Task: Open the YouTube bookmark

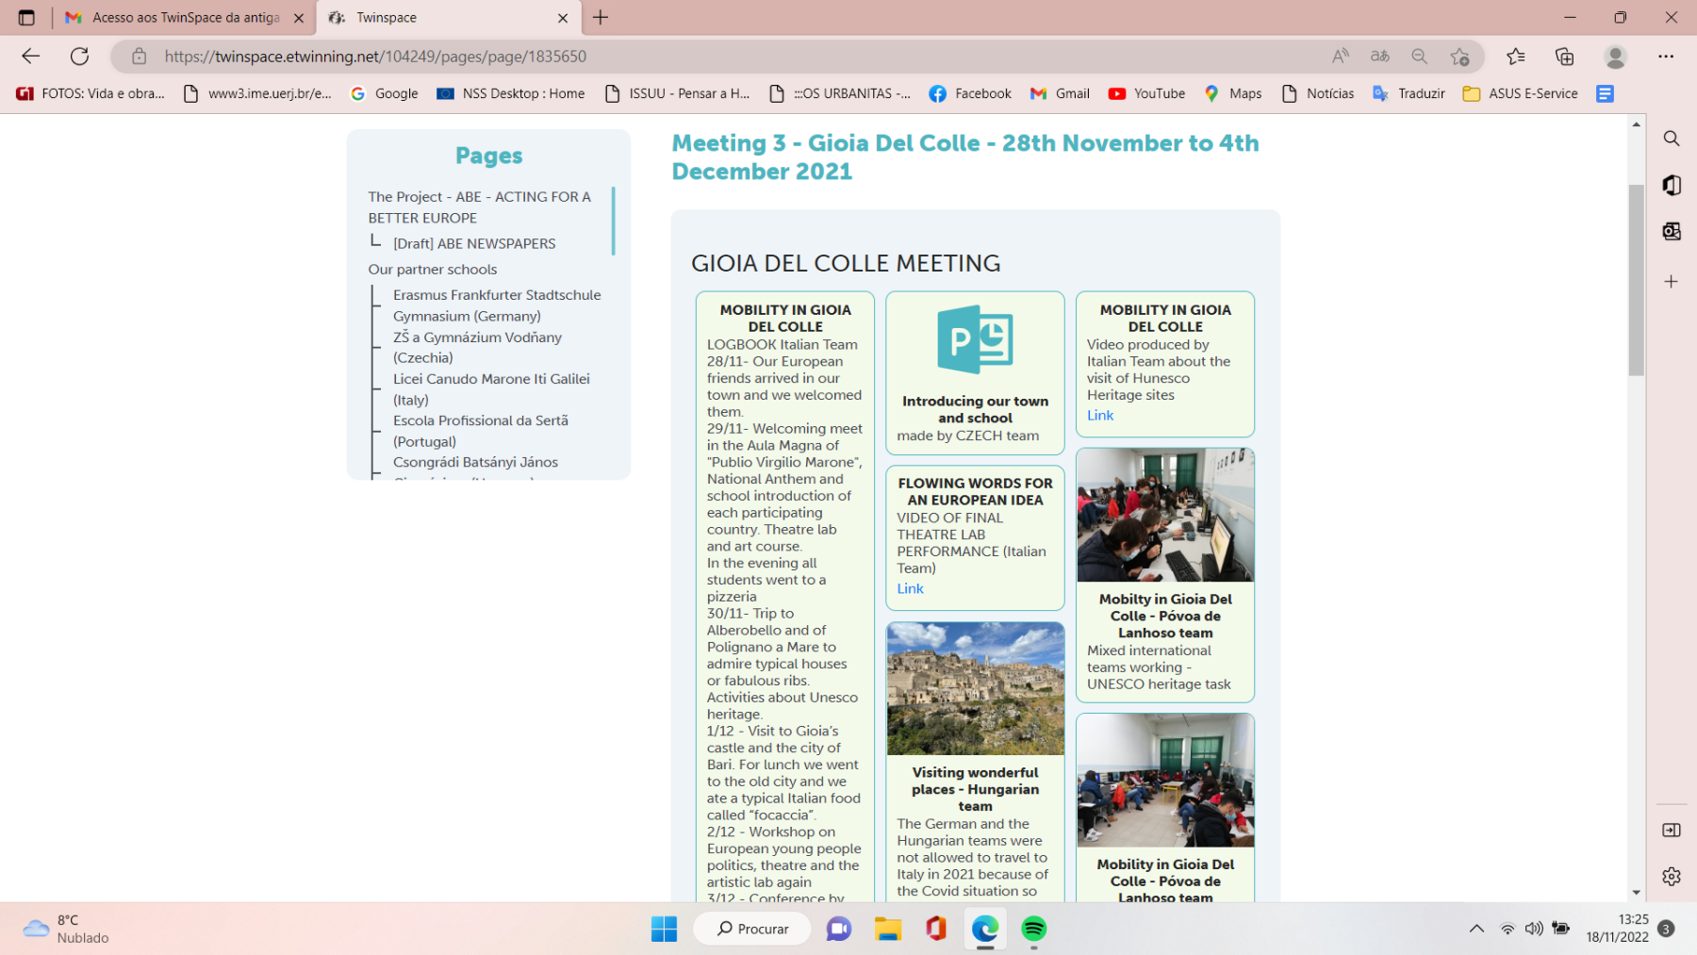Action: point(1146,93)
